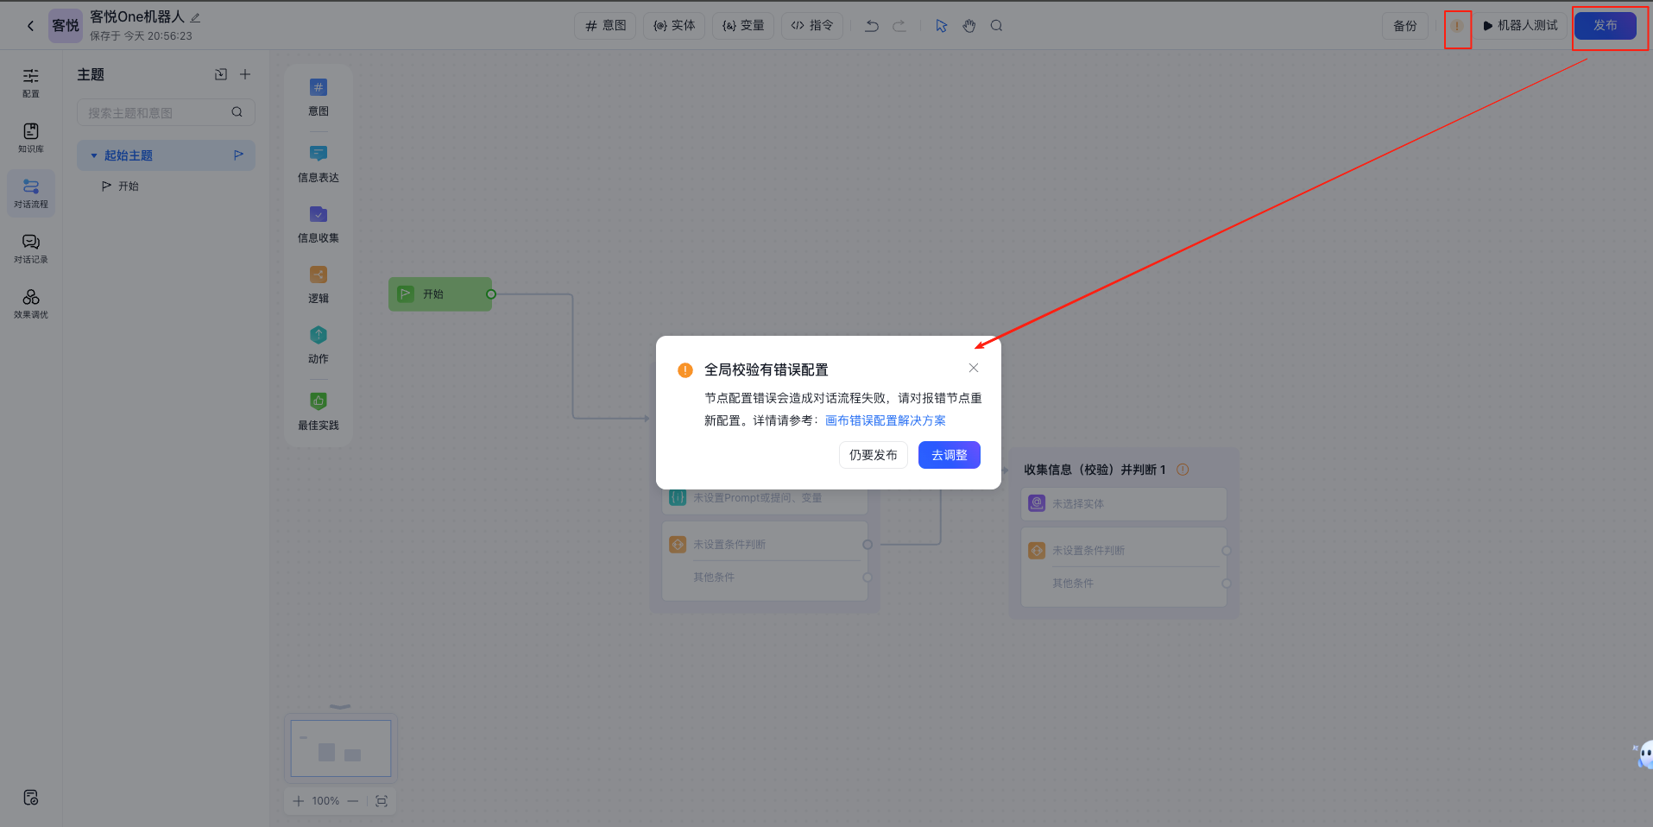The width and height of the screenshot is (1653, 827).
Task: Open the 变量 toolbar tab
Action: pos(743,26)
